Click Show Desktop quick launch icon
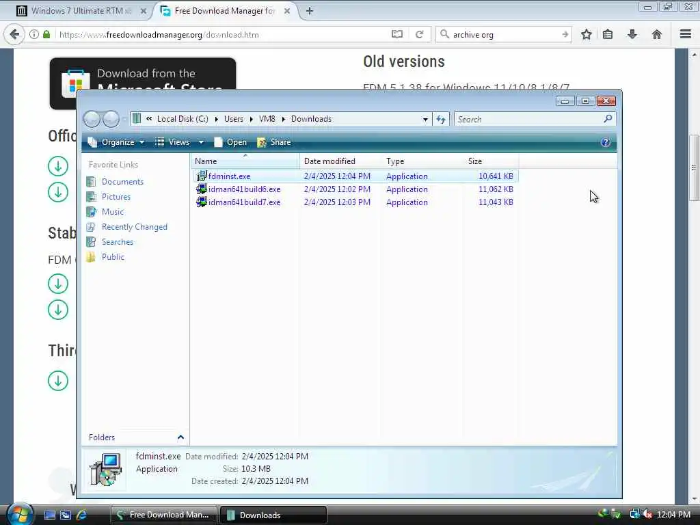This screenshot has width=700, height=525. (50, 515)
